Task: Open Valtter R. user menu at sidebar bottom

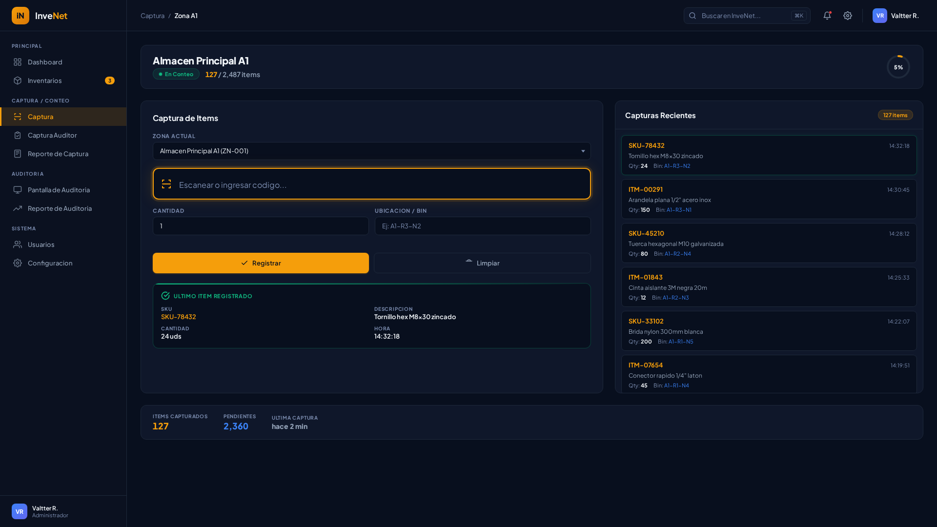Action: pyautogui.click(x=40, y=511)
